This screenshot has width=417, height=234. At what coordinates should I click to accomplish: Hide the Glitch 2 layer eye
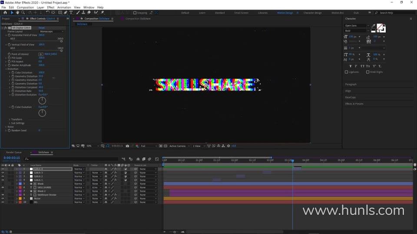pos(3,176)
